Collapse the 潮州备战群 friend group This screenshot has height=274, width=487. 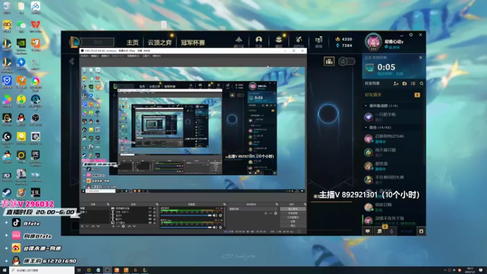[366, 106]
